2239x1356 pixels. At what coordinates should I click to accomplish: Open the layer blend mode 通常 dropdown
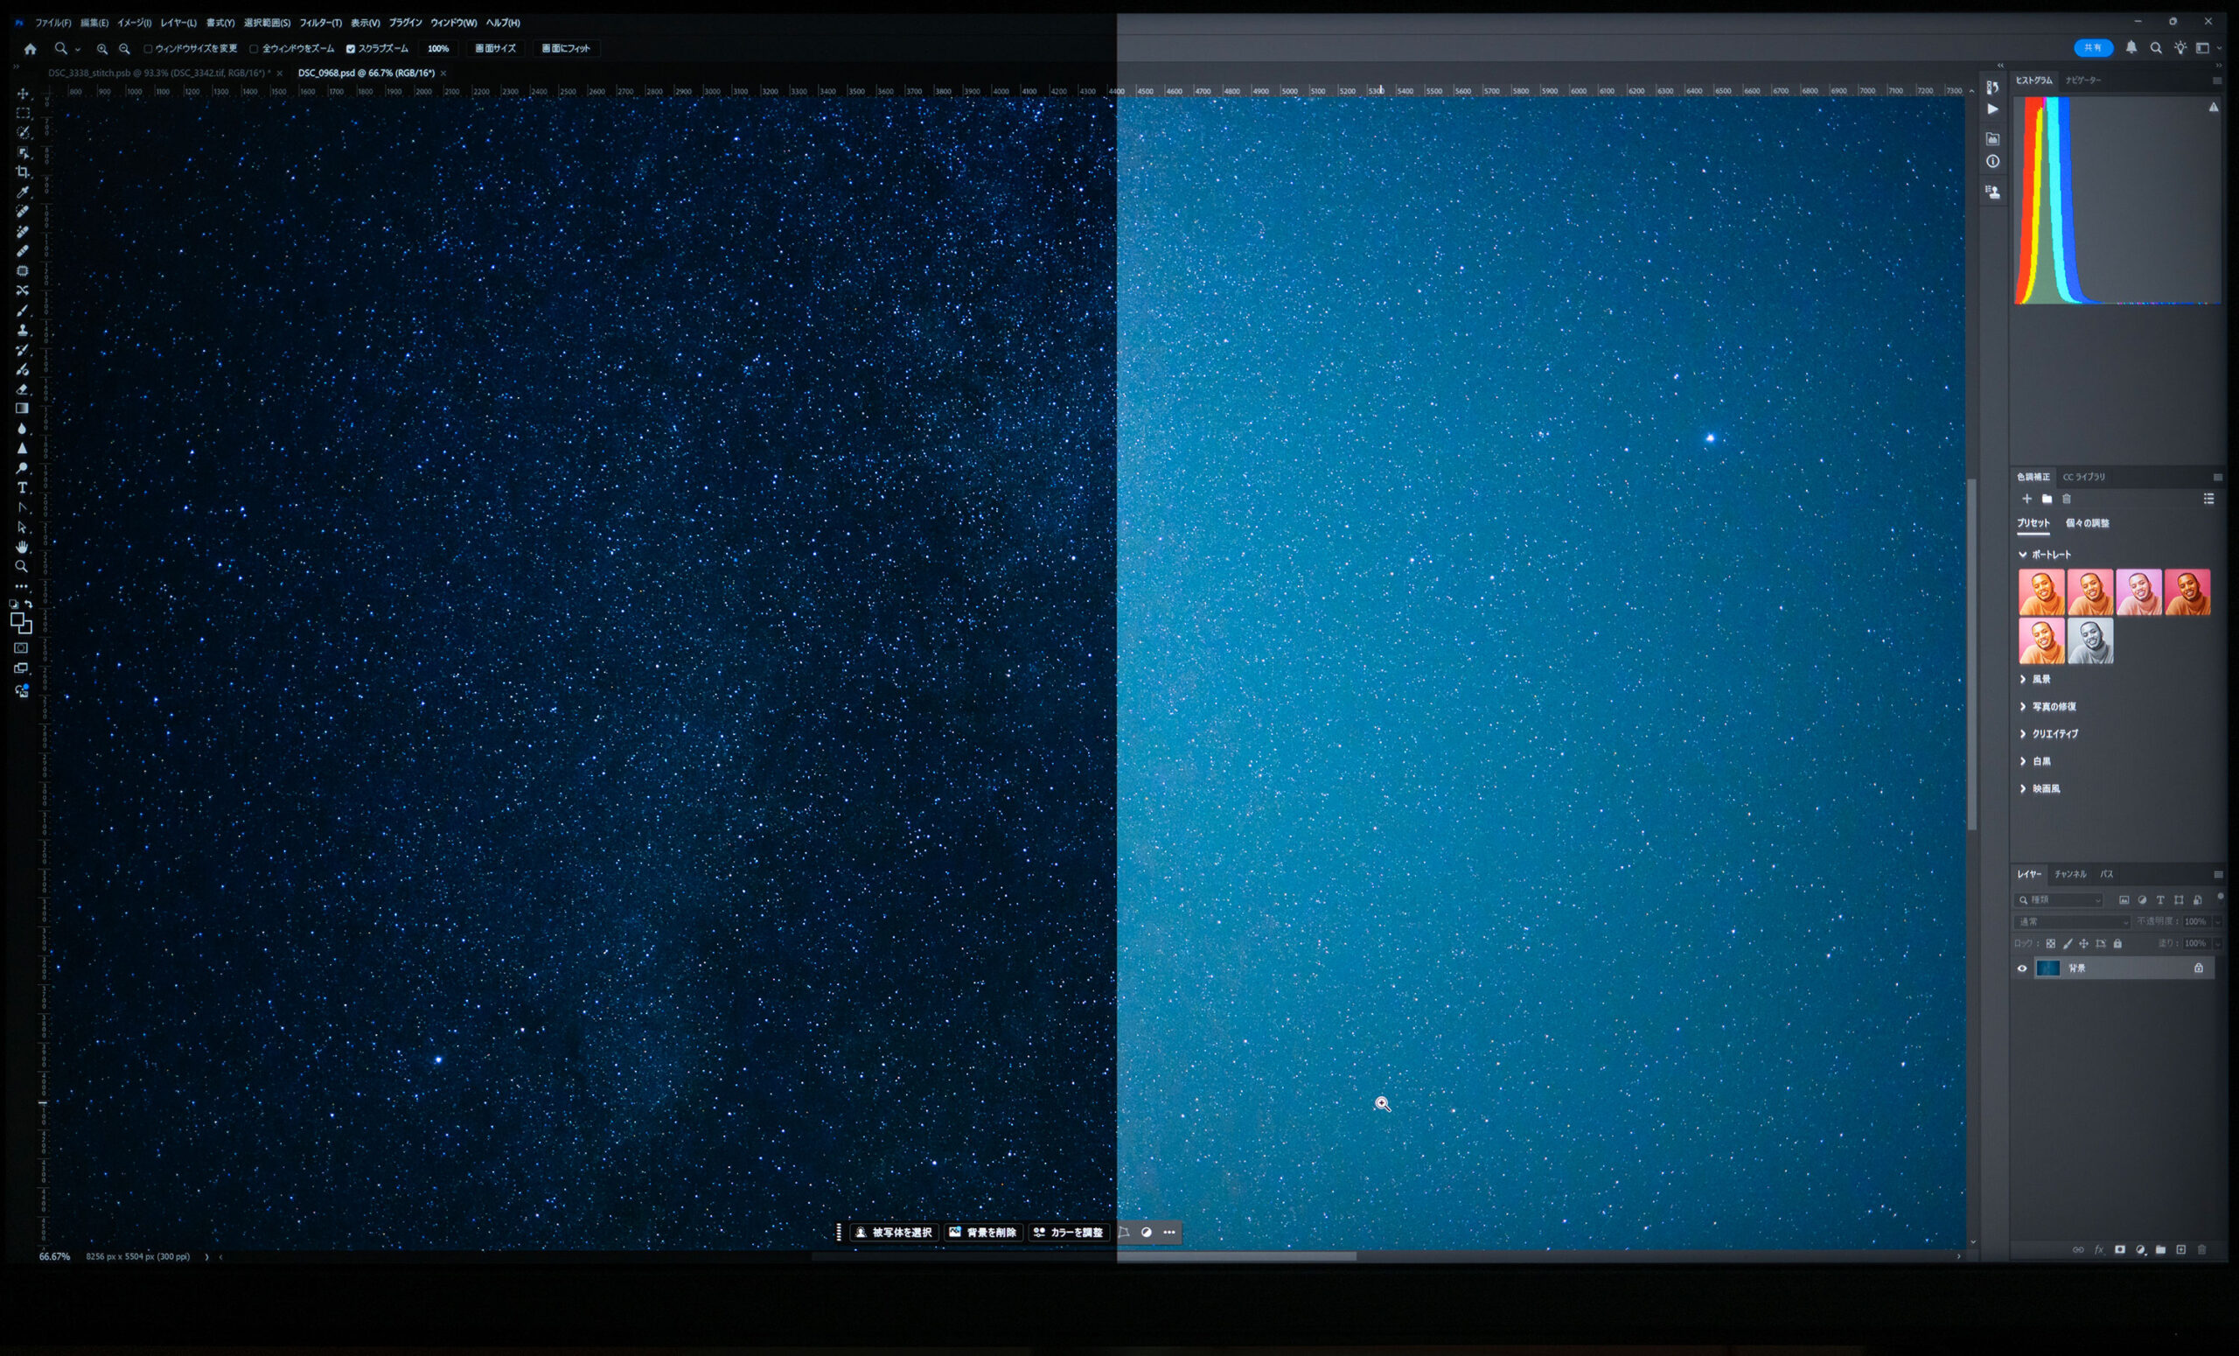coord(2072,921)
